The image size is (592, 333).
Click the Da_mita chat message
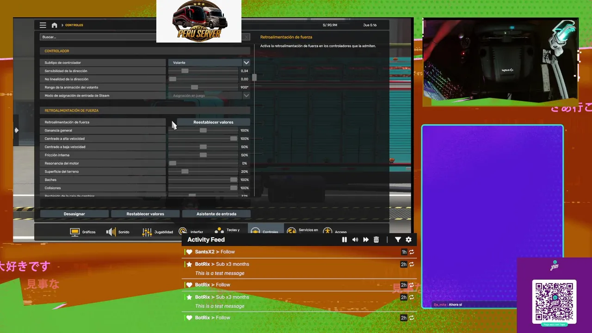tap(448, 305)
